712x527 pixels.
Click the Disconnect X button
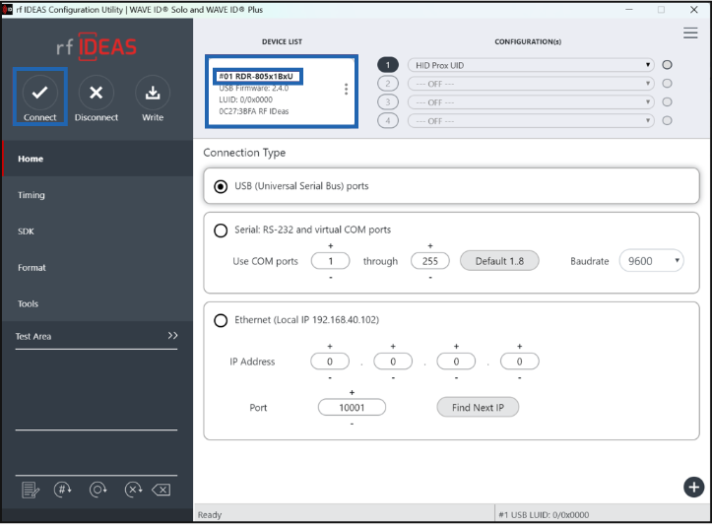point(97,93)
